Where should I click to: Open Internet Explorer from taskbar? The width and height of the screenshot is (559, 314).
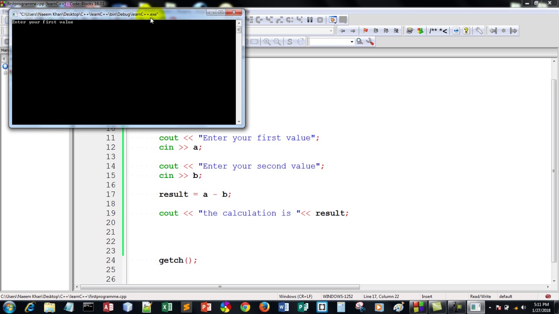coord(30,307)
